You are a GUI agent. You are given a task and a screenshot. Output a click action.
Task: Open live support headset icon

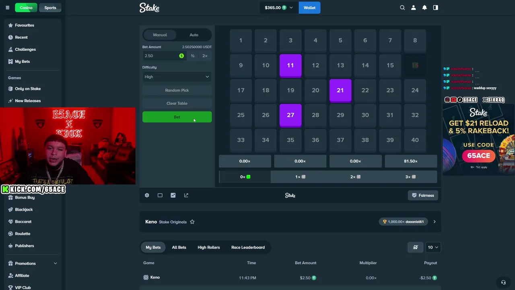click(x=503, y=282)
